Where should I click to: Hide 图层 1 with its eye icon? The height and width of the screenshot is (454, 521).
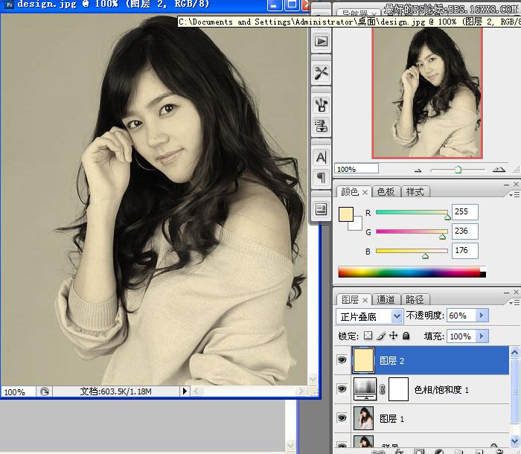click(342, 418)
